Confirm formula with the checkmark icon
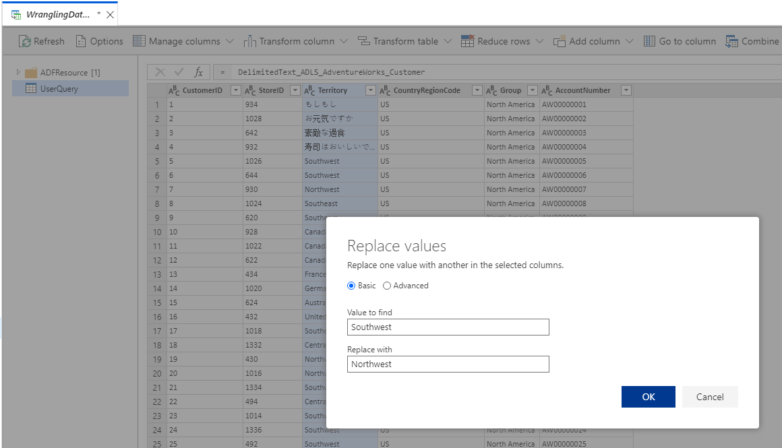782x448 pixels. coord(179,72)
